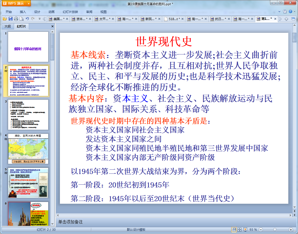This screenshot has width=298, height=234.
Task: Click the Redo arrow icon
Action: click(x=33, y=19)
